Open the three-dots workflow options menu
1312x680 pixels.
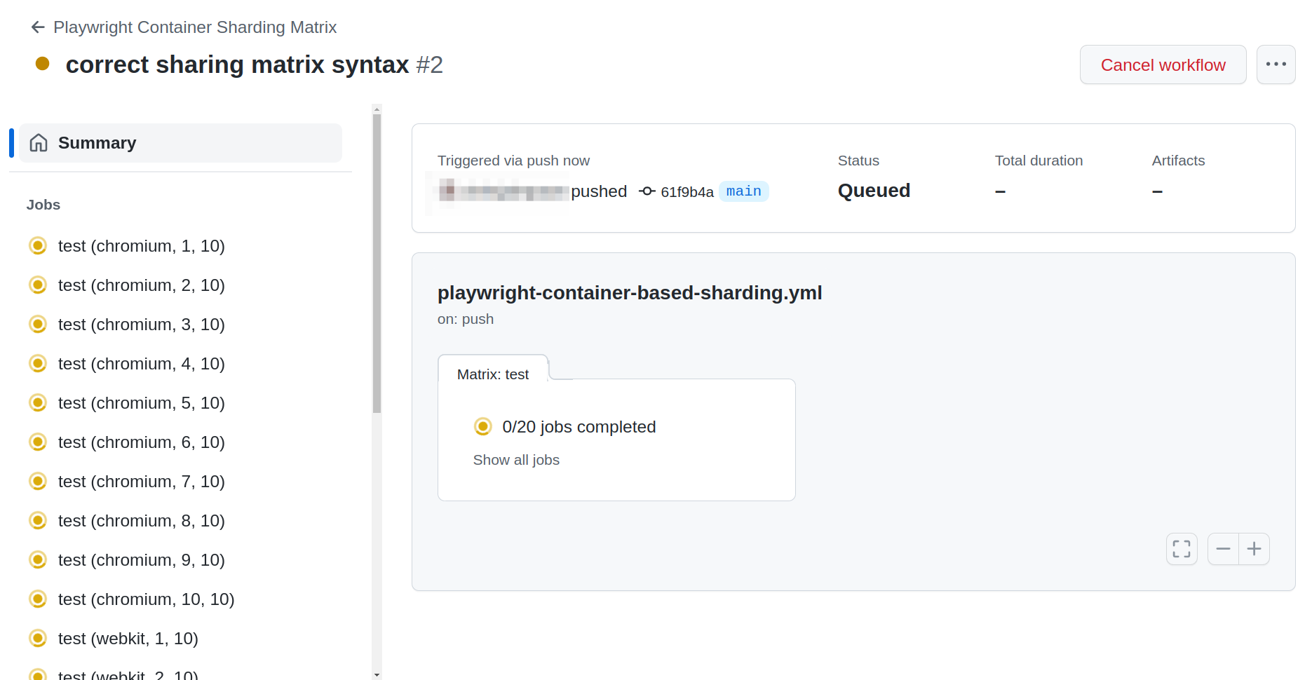1276,64
